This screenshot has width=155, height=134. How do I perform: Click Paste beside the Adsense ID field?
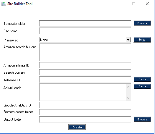click(142, 79)
